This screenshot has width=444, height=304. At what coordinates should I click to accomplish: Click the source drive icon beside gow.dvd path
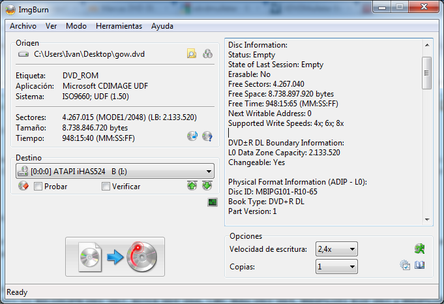pos(23,54)
